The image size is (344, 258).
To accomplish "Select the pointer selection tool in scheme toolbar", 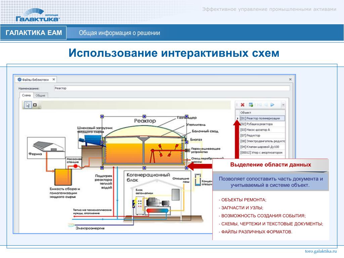I will click(28, 105).
